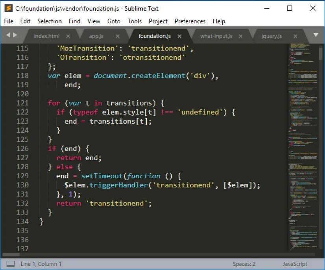Click 'undefined' string on line 122
The height and width of the screenshot is (270, 325).
coord(200,112)
